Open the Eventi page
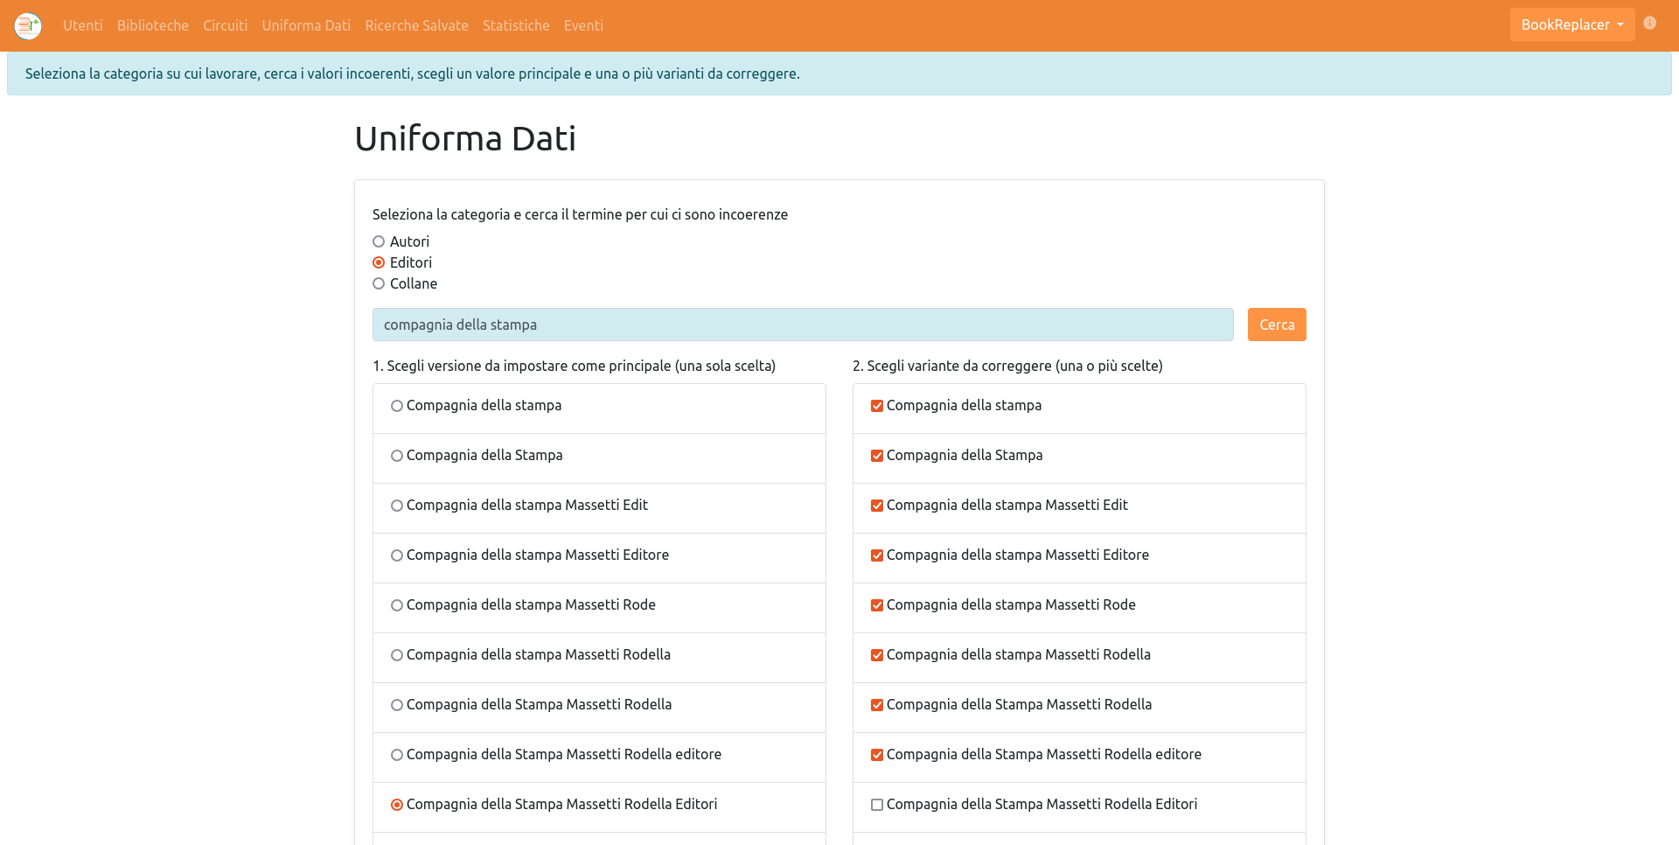The image size is (1679, 845). [x=583, y=25]
